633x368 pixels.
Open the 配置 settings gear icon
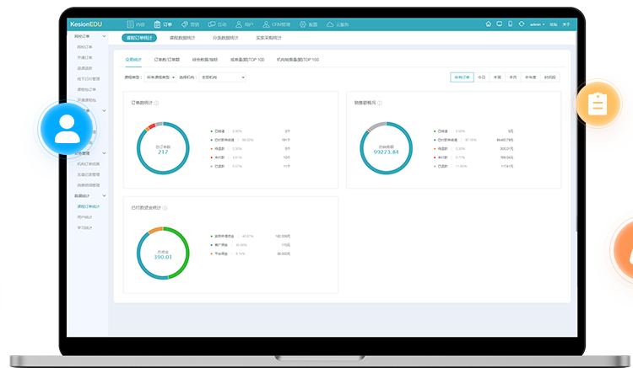[303, 24]
